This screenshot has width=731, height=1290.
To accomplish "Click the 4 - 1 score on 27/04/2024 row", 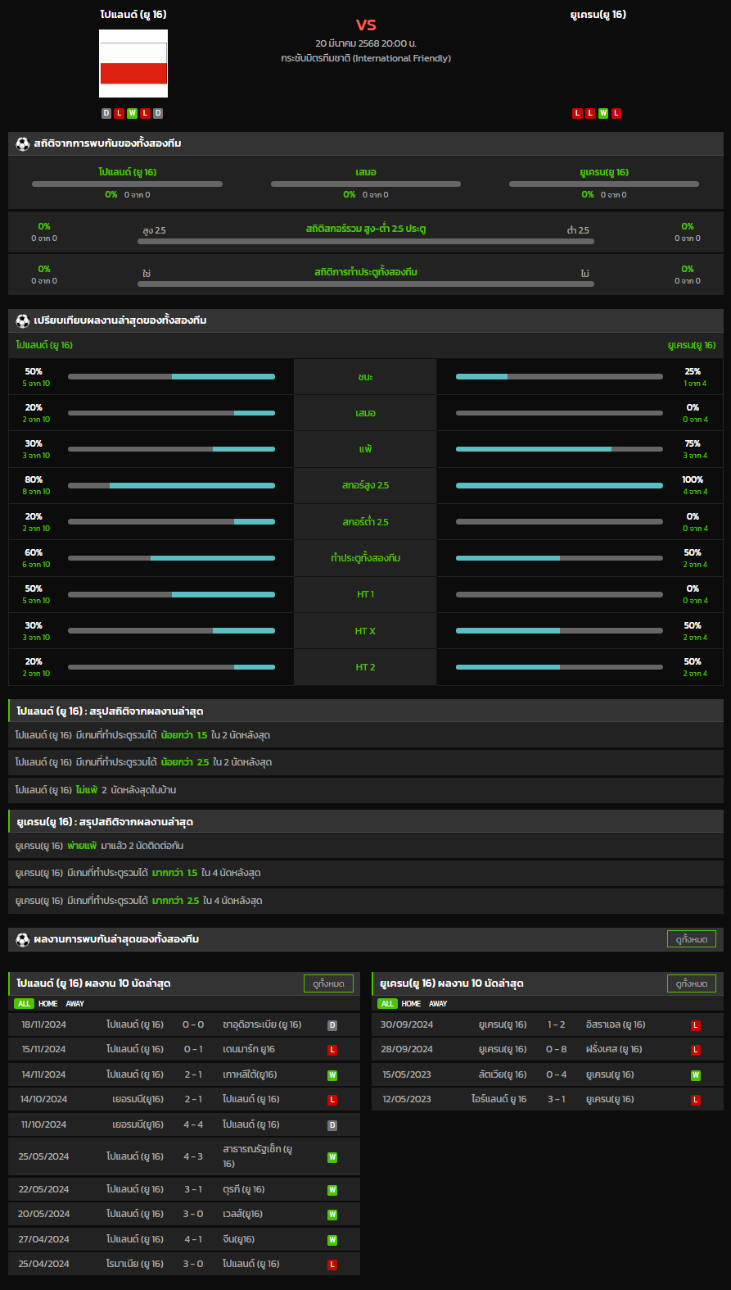I will pyautogui.click(x=193, y=1239).
